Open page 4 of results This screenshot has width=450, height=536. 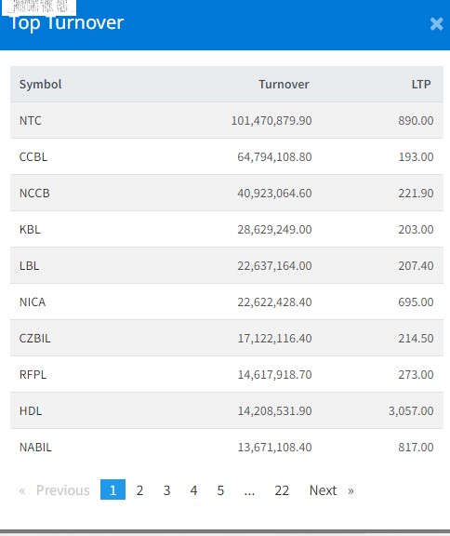(193, 489)
